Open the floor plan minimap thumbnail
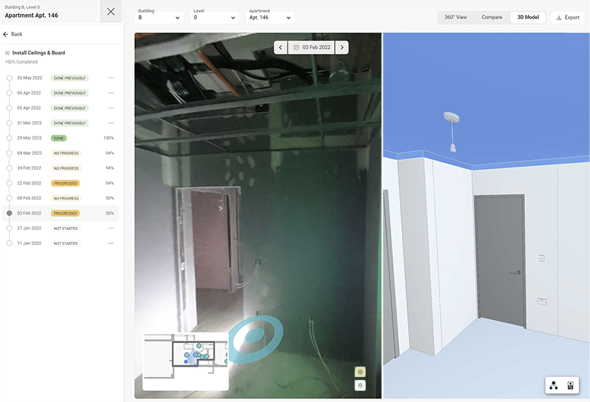 [x=185, y=361]
